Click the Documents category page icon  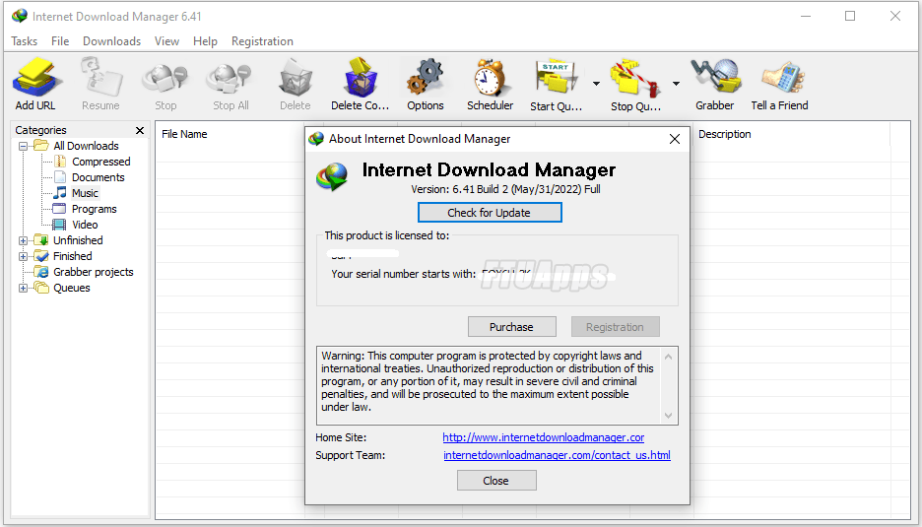click(x=60, y=177)
